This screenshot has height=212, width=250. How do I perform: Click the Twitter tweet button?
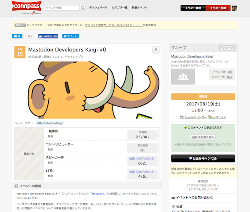[x=70, y=36]
